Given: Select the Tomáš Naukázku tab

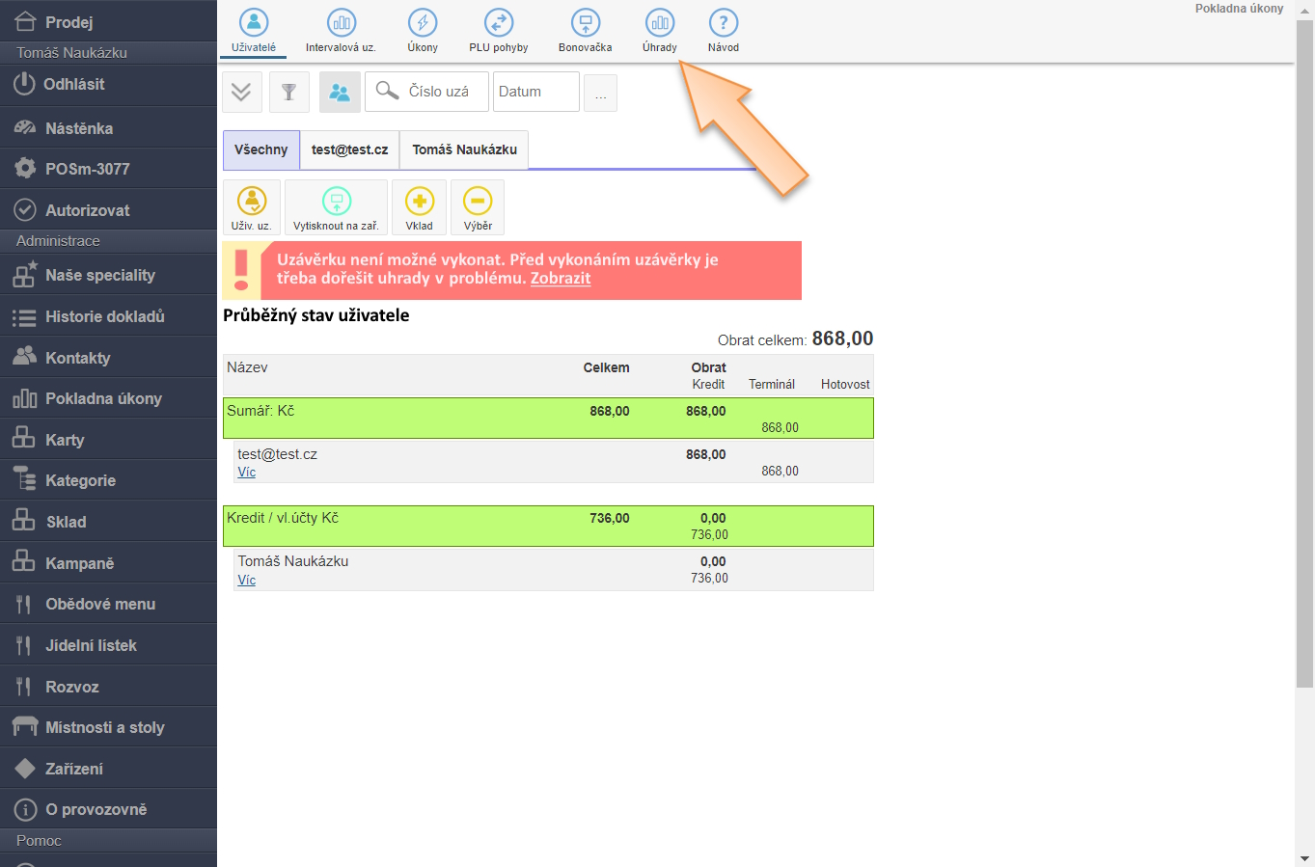Looking at the screenshot, I should [464, 150].
